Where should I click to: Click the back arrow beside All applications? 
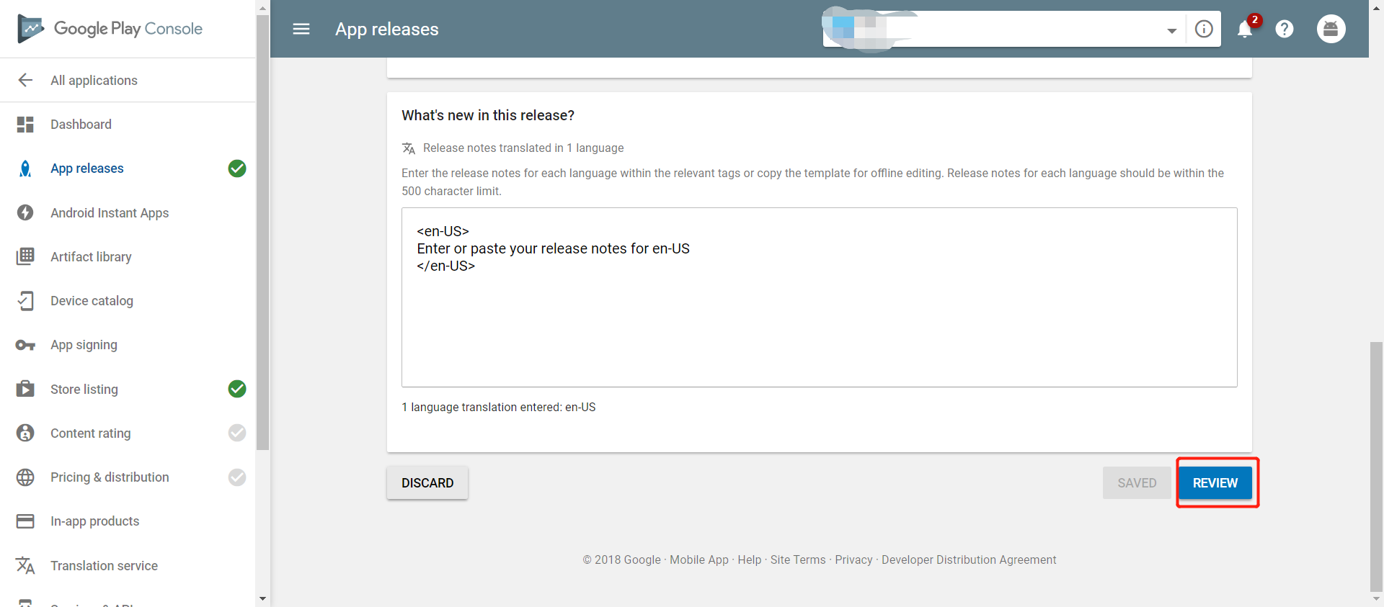(25, 80)
